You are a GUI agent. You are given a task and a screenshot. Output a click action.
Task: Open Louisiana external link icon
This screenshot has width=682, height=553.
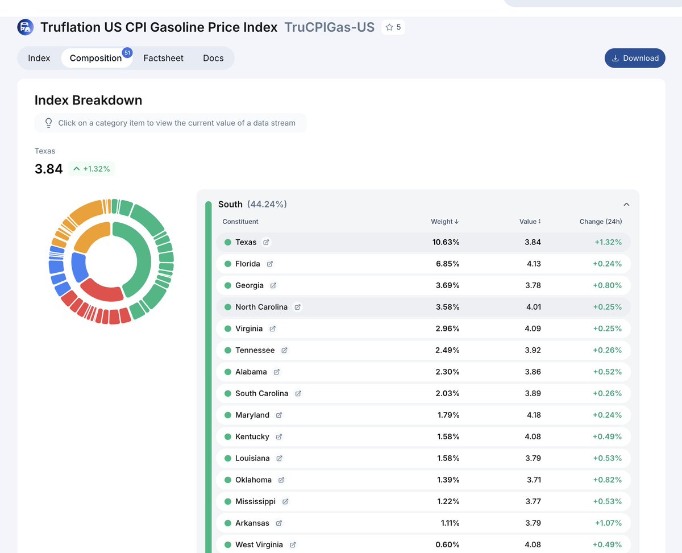279,458
